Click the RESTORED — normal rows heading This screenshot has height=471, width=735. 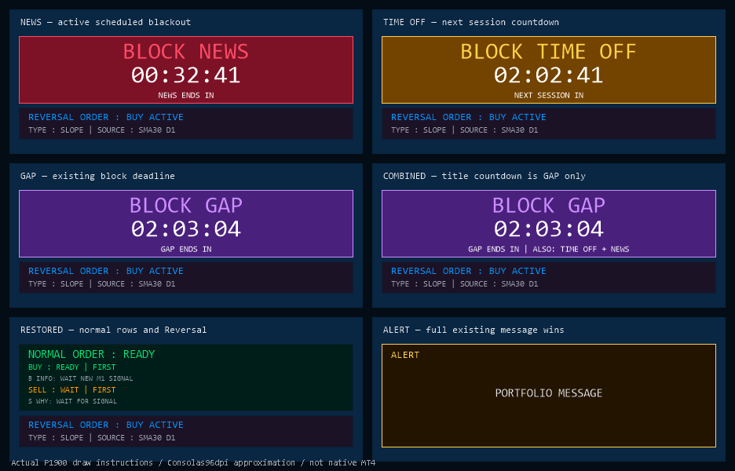(113, 330)
